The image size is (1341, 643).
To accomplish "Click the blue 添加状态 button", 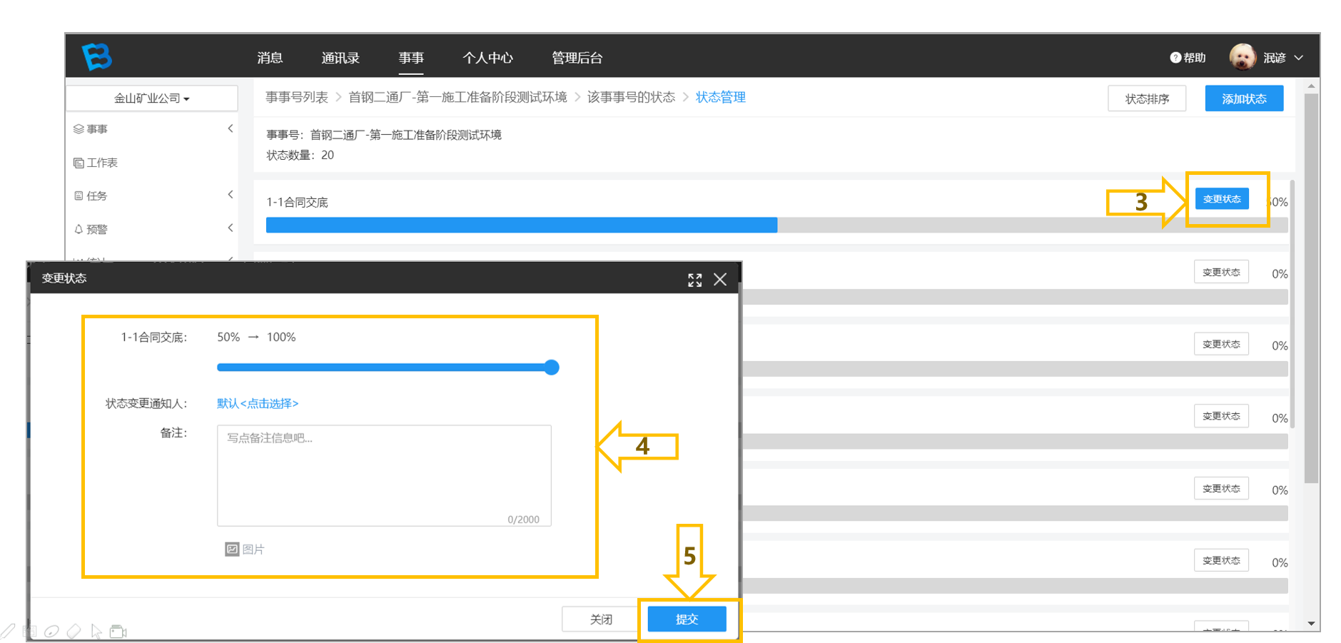I will [1244, 98].
